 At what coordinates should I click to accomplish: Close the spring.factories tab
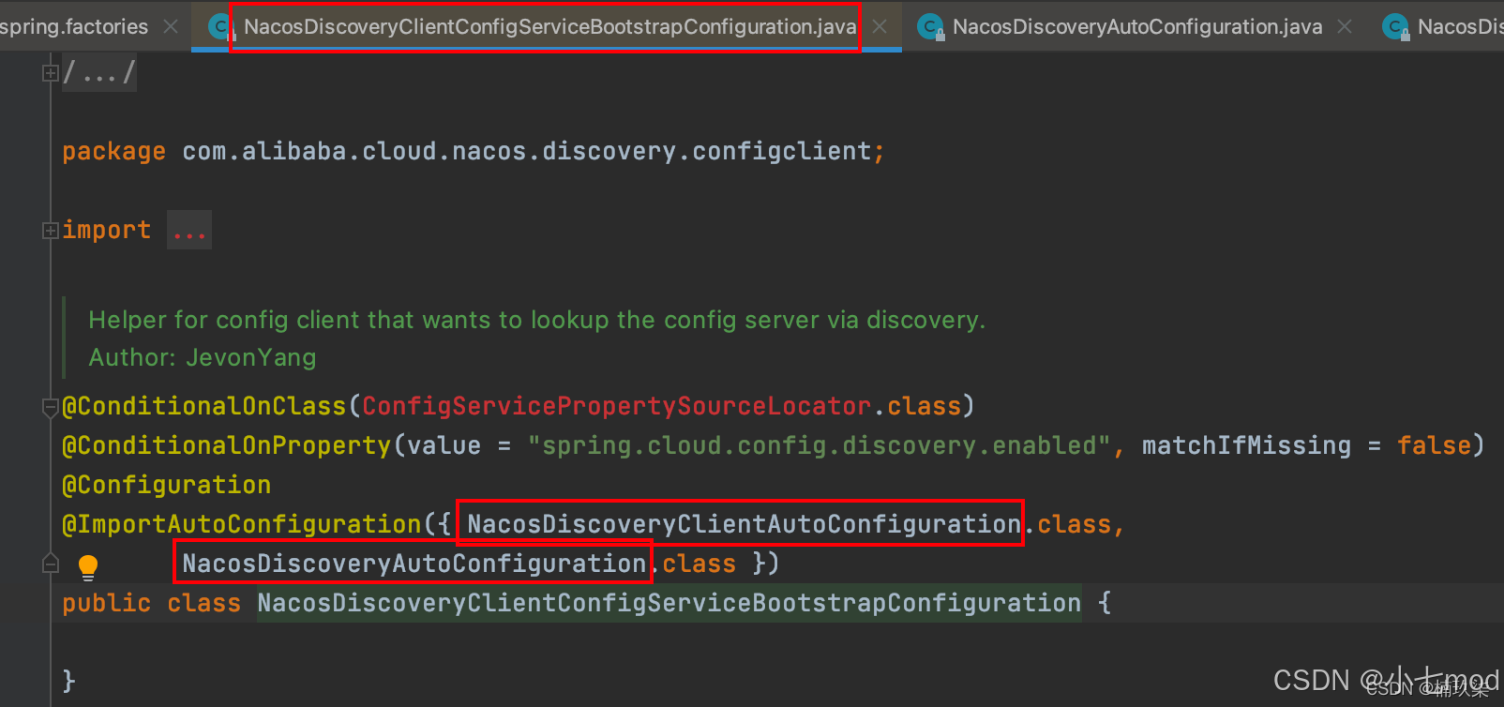[171, 26]
